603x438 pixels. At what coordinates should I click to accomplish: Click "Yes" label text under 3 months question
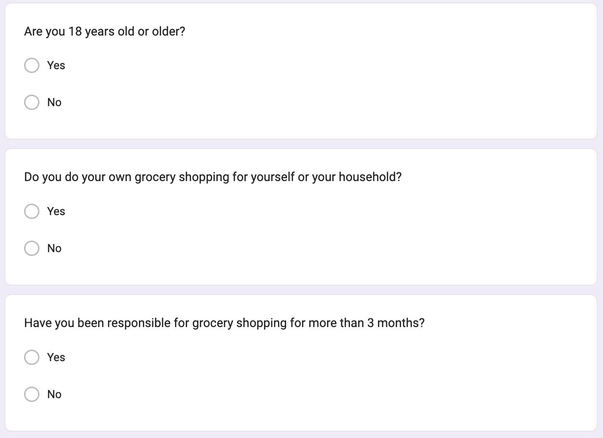(56, 357)
